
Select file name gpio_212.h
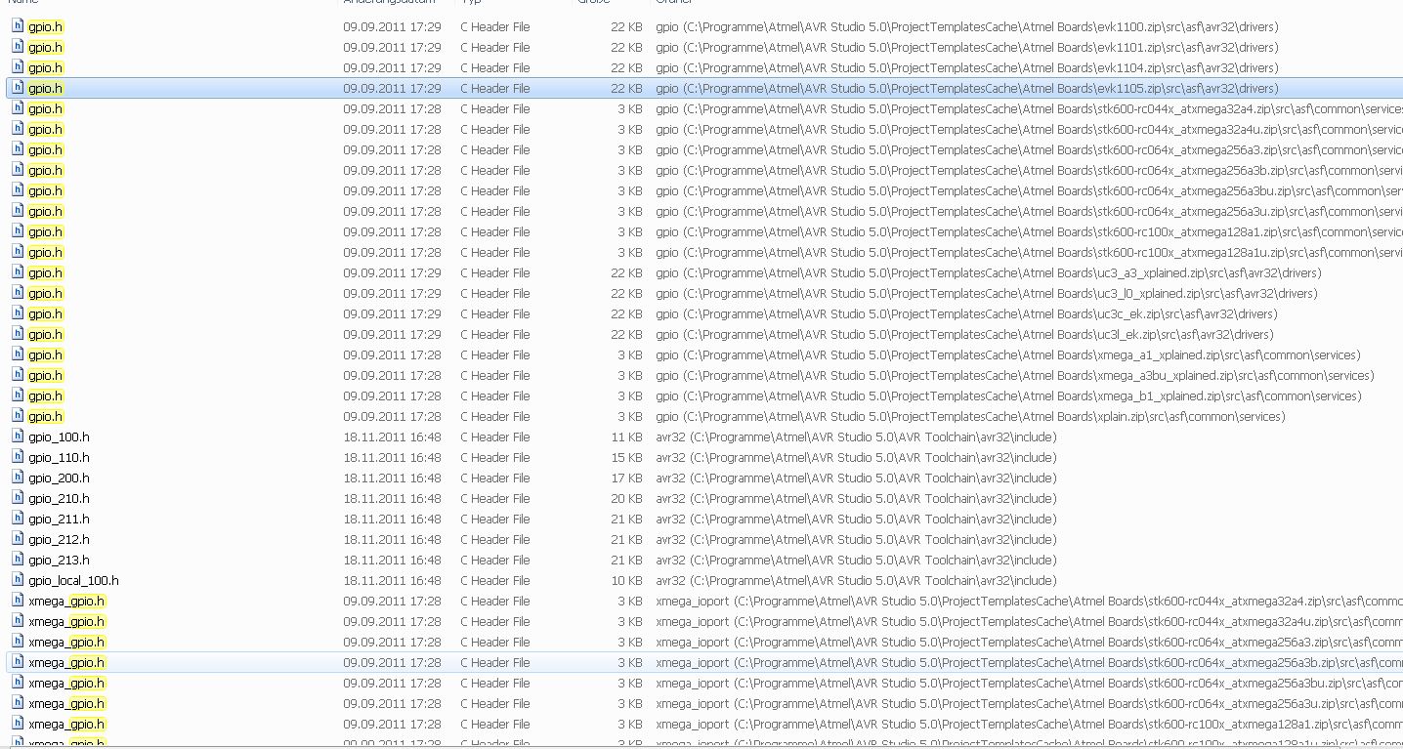(x=59, y=539)
